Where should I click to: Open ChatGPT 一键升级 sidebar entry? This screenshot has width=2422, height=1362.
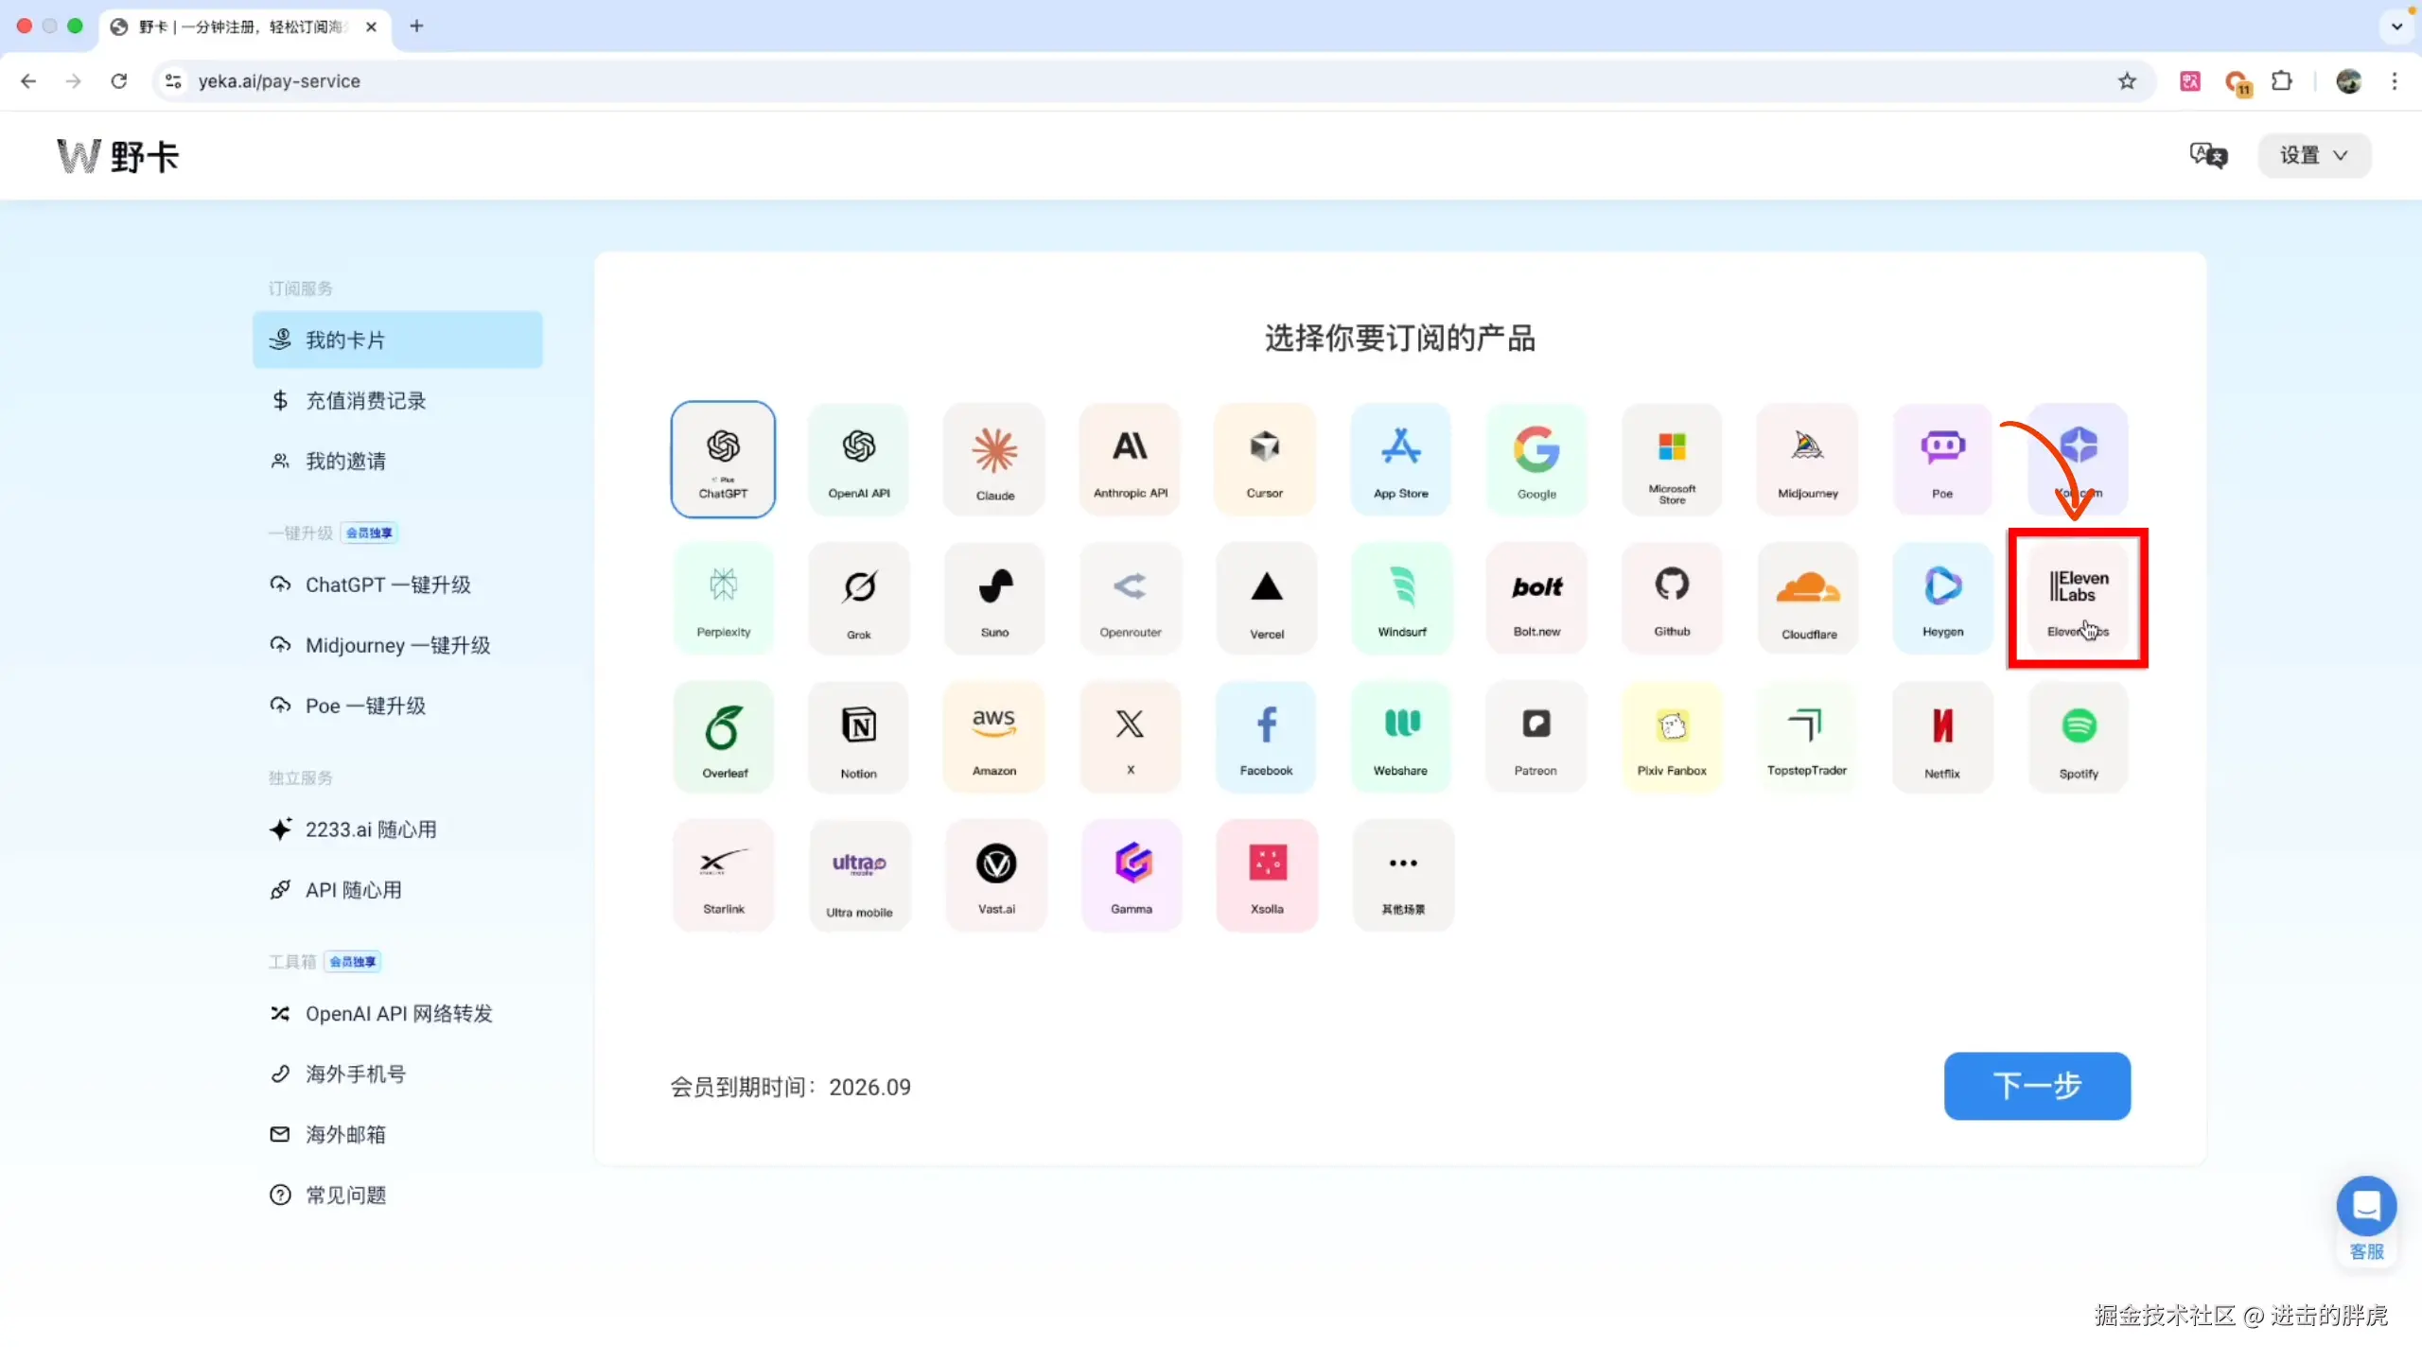(387, 585)
